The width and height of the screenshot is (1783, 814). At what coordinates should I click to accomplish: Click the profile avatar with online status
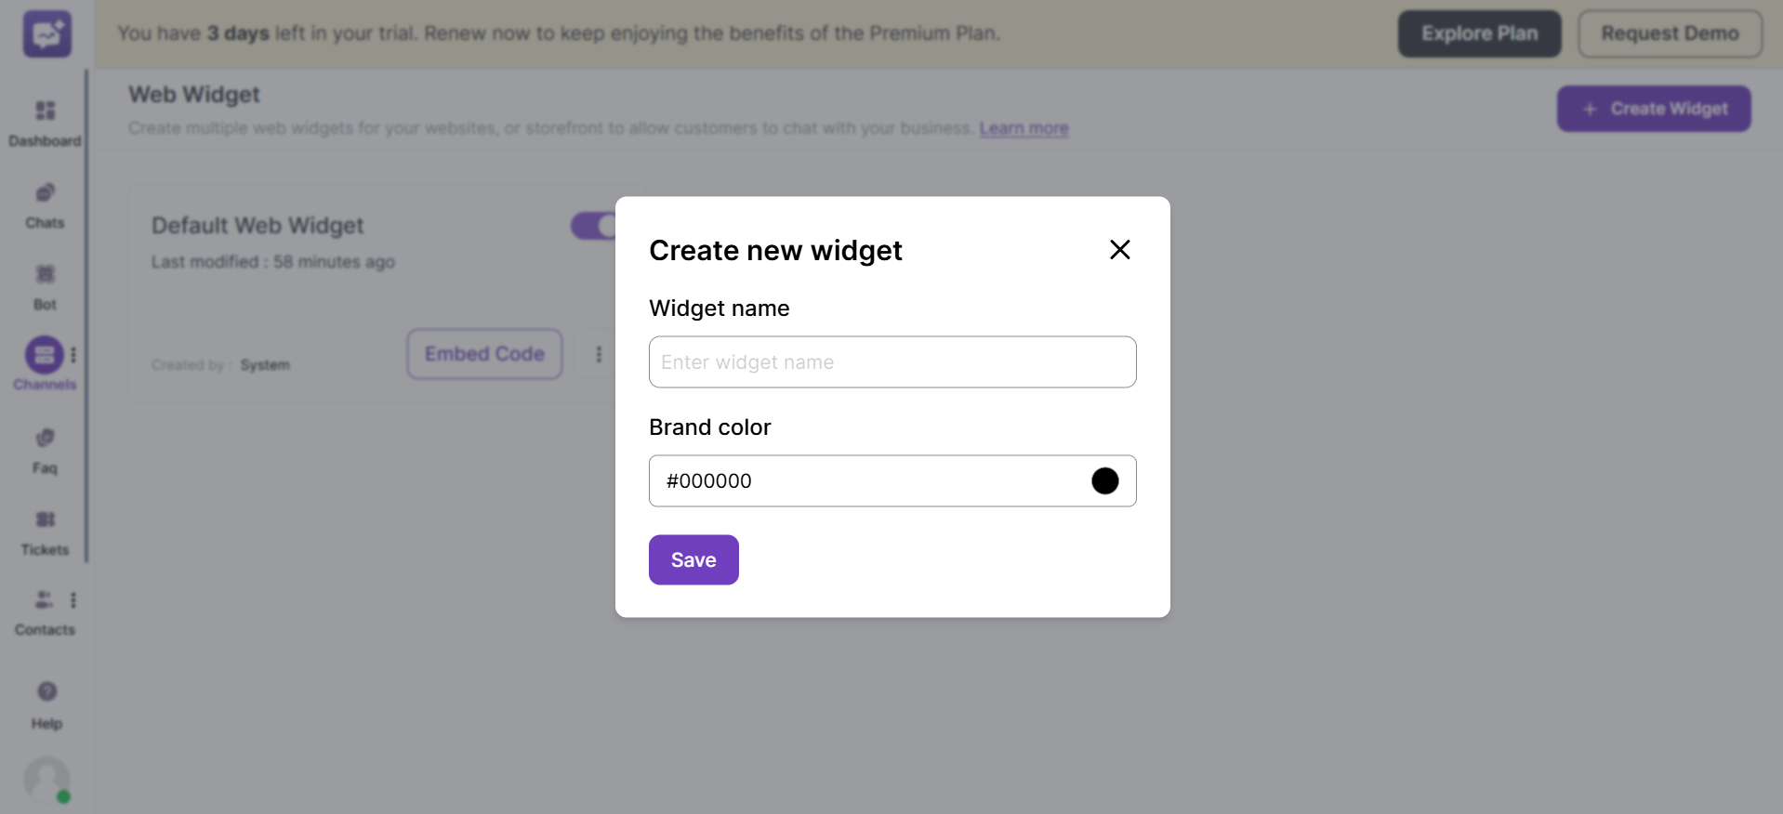point(46,781)
